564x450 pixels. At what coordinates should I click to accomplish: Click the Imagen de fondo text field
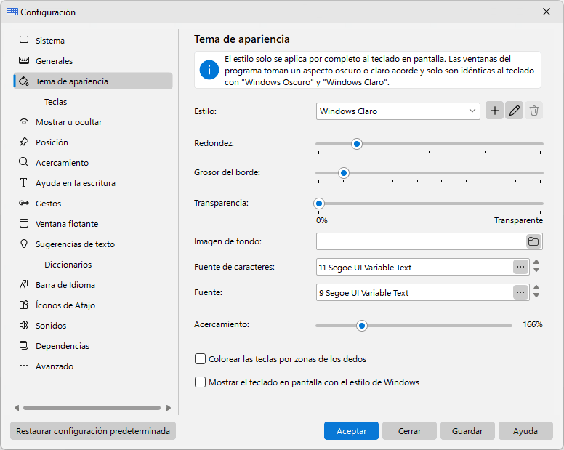421,241
